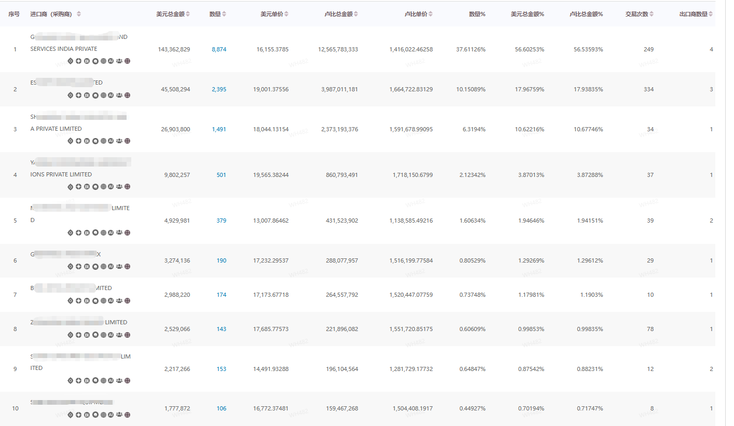Click the 1,491 quantity link
The width and height of the screenshot is (734, 426).
[x=219, y=130]
